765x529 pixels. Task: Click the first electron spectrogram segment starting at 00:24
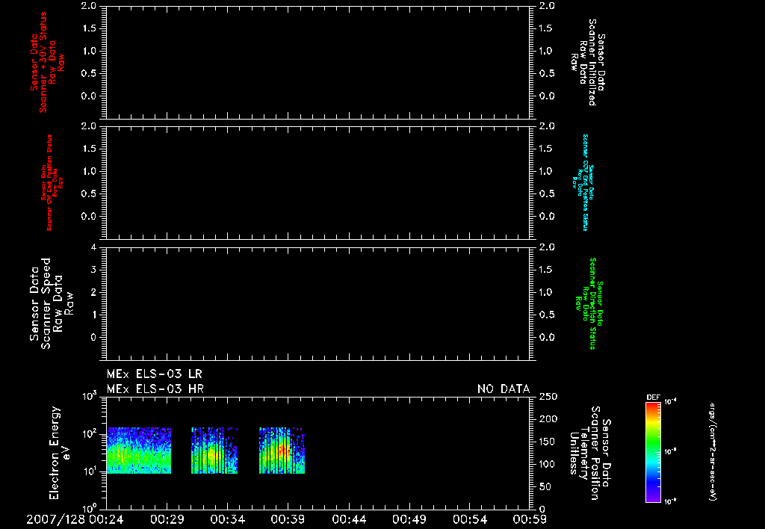pyautogui.click(x=139, y=451)
